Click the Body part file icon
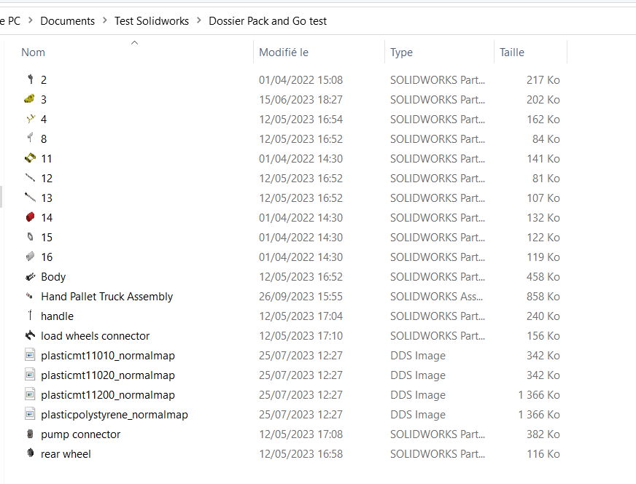The width and height of the screenshot is (636, 484). [x=29, y=277]
